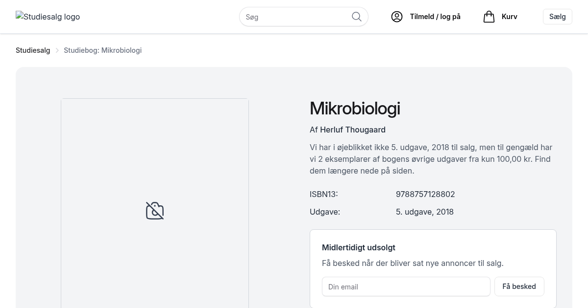Click inside the Din email field
This screenshot has height=308, width=588.
coord(406,286)
